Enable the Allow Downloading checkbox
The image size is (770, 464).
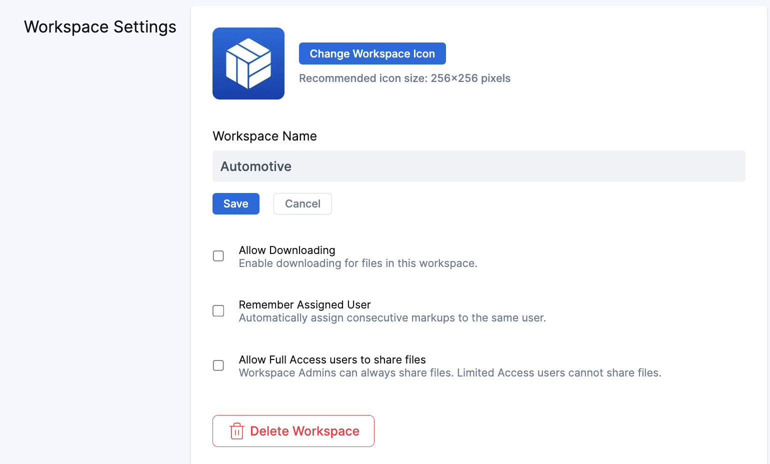pos(218,256)
